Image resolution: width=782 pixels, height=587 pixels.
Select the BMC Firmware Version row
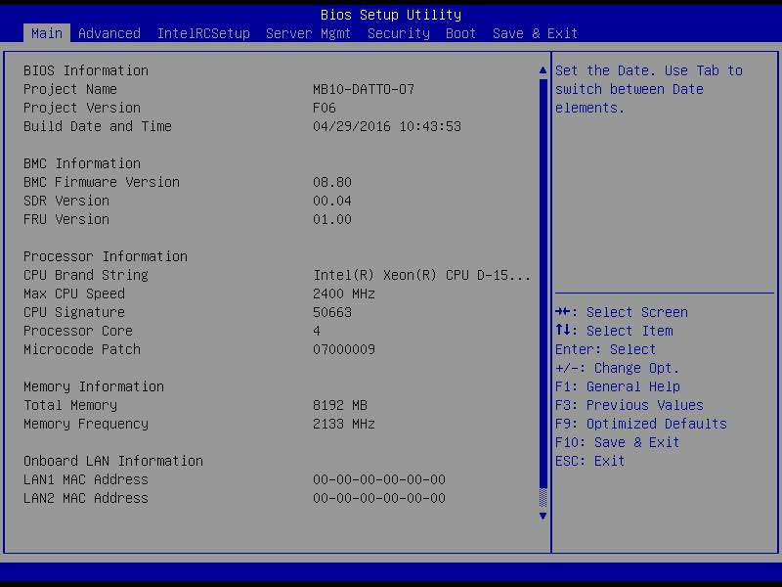(102, 182)
